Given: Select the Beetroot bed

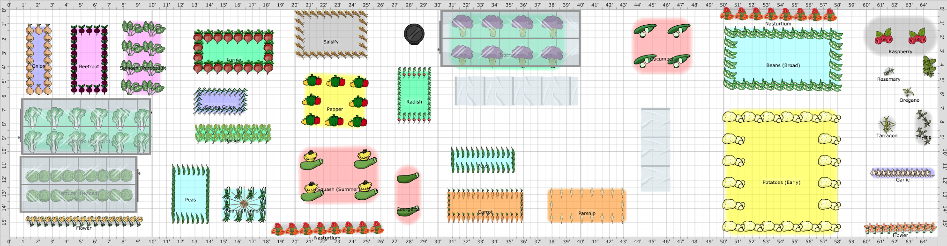Looking at the screenshot, I should (x=89, y=59).
